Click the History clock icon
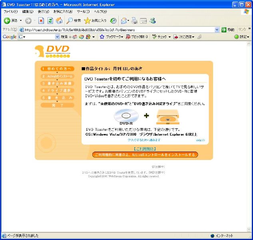The width and height of the screenshot is (253, 240). (x=114, y=20)
